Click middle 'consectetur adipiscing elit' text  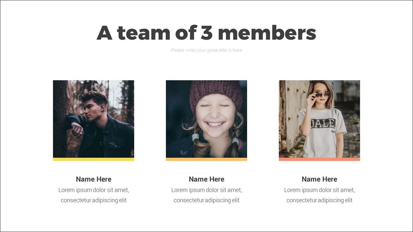coord(206,200)
